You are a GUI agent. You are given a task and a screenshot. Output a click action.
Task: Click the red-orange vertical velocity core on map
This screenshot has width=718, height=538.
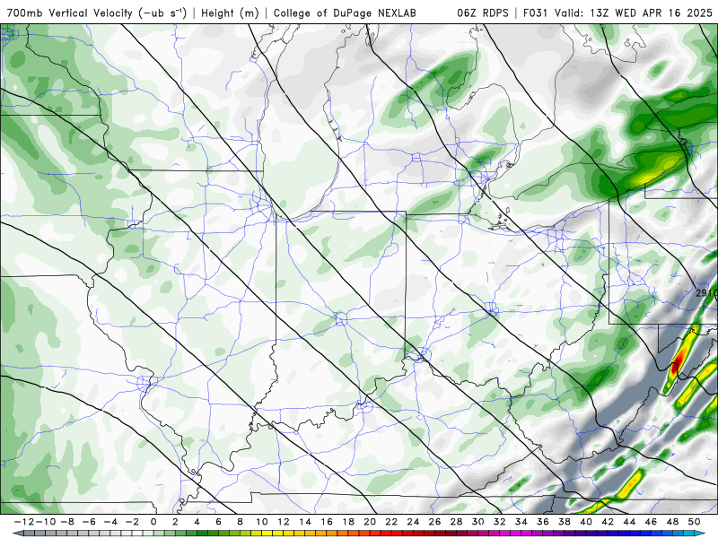(x=677, y=363)
